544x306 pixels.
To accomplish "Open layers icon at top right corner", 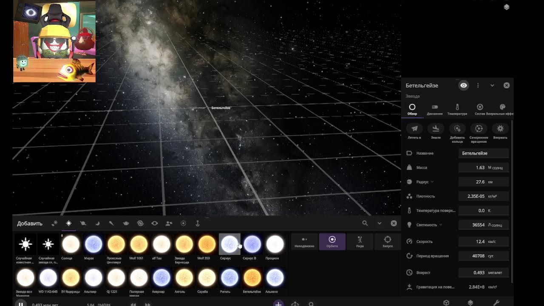I will click(507, 7).
